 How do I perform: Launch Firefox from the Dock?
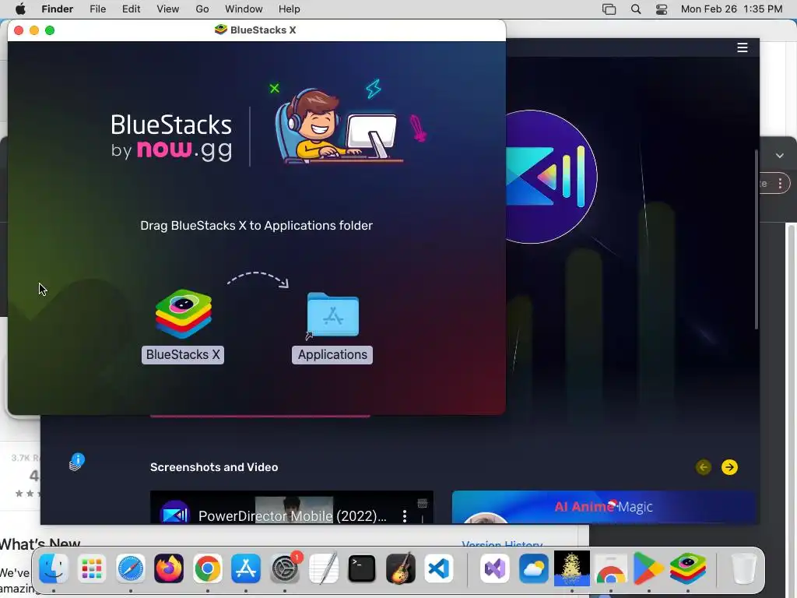(169, 568)
